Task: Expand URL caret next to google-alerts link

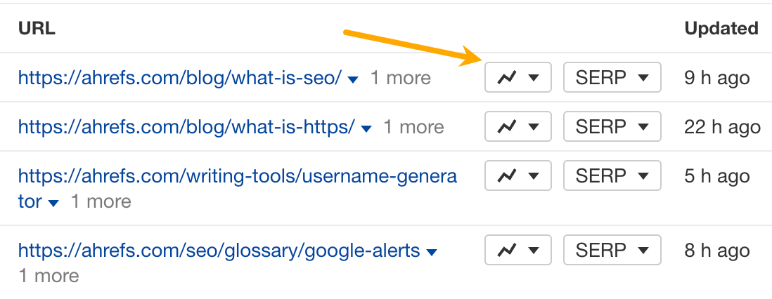Action: coord(432,252)
